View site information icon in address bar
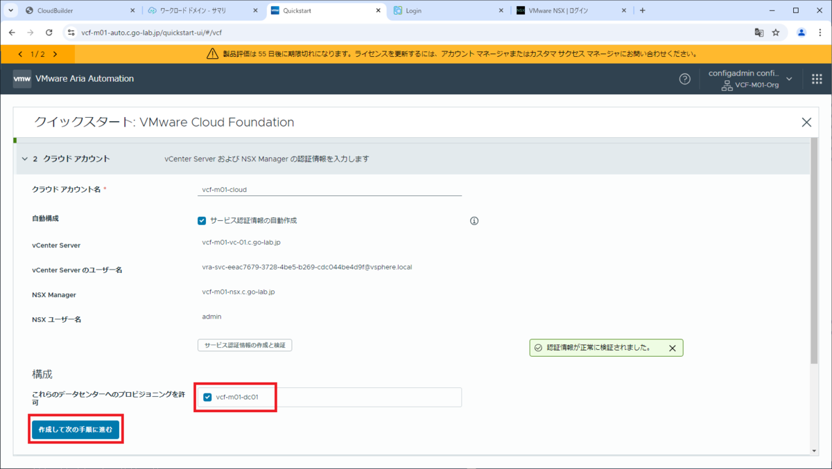 [x=71, y=32]
